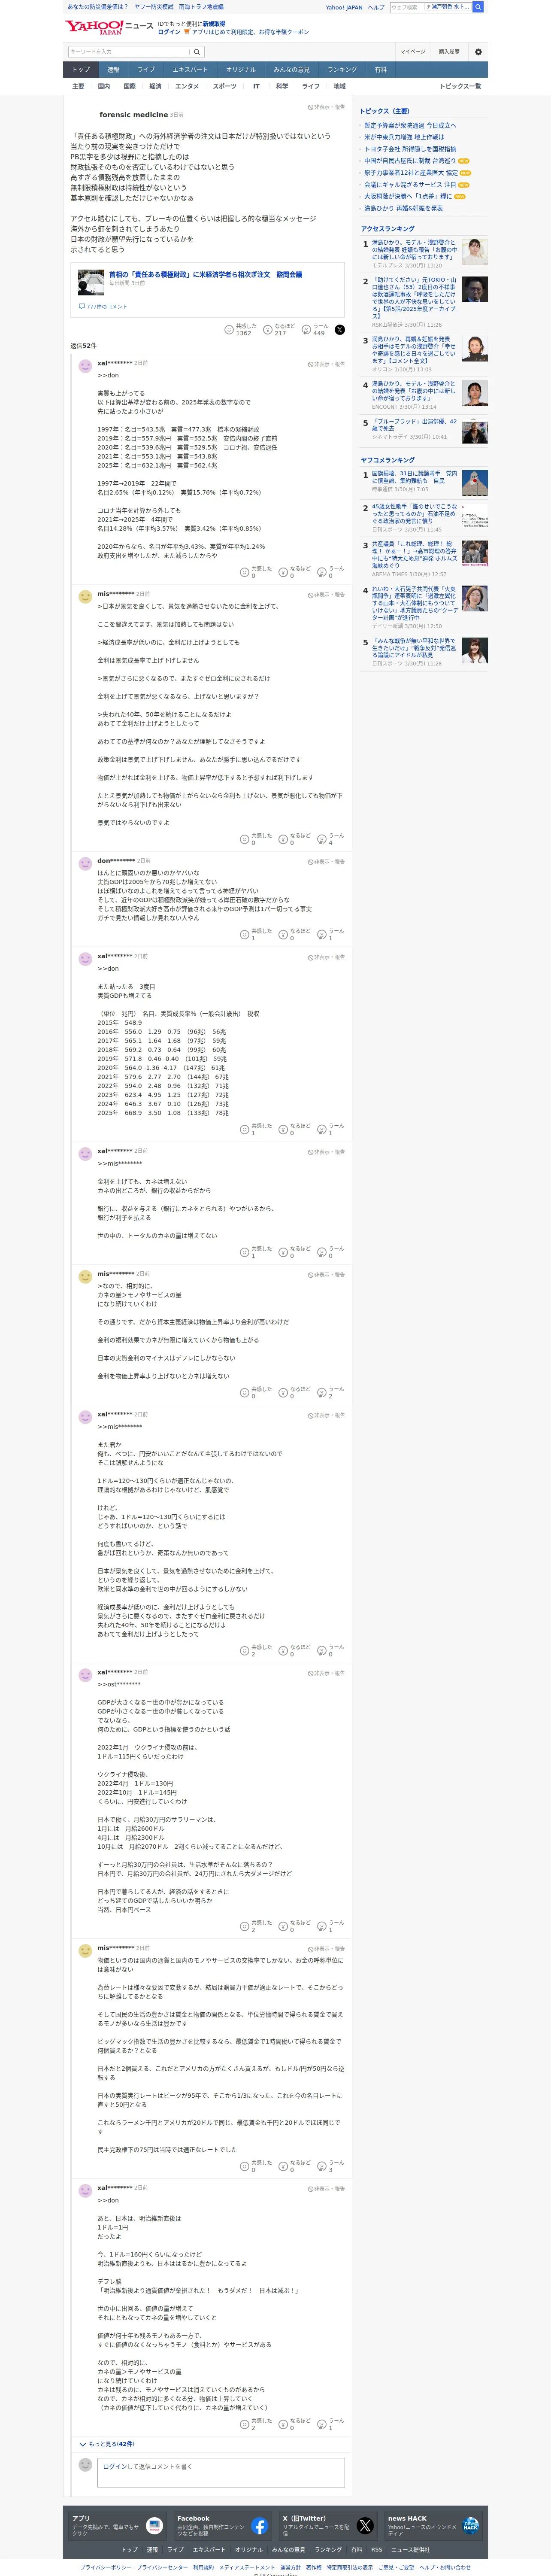The width and height of the screenshot is (551, 2576).
Task: Click thumbnail of アクセスランキング item 1
Action: click(x=475, y=251)
